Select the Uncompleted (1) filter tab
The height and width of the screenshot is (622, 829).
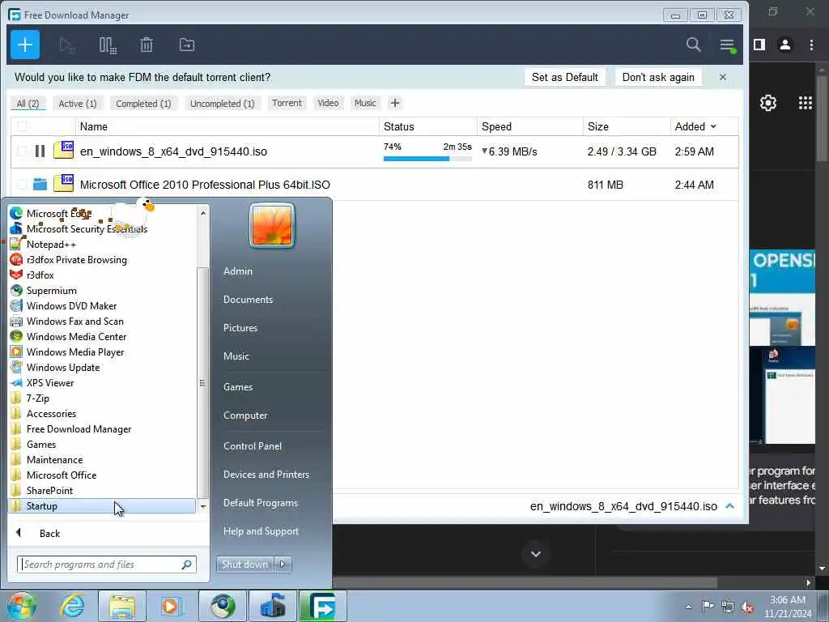222,104
